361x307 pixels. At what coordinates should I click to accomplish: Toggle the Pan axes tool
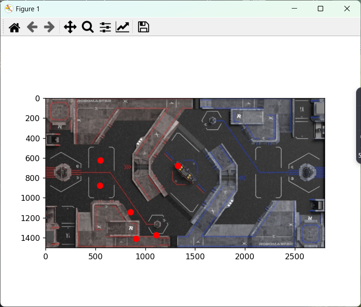tap(70, 27)
